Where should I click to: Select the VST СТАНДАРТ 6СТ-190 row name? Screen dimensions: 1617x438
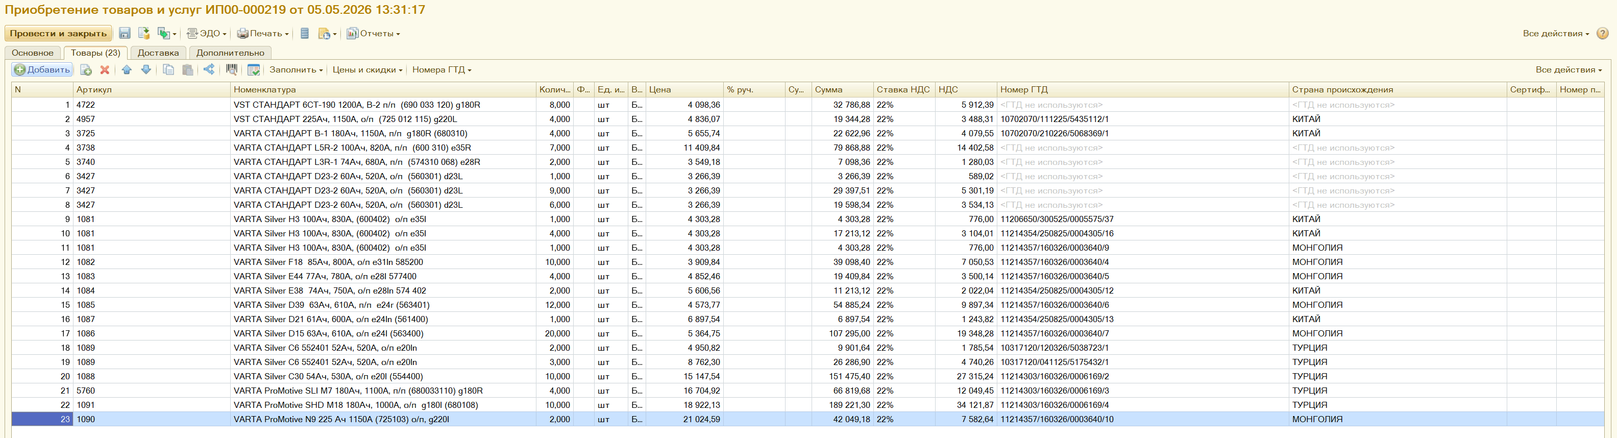(x=383, y=105)
